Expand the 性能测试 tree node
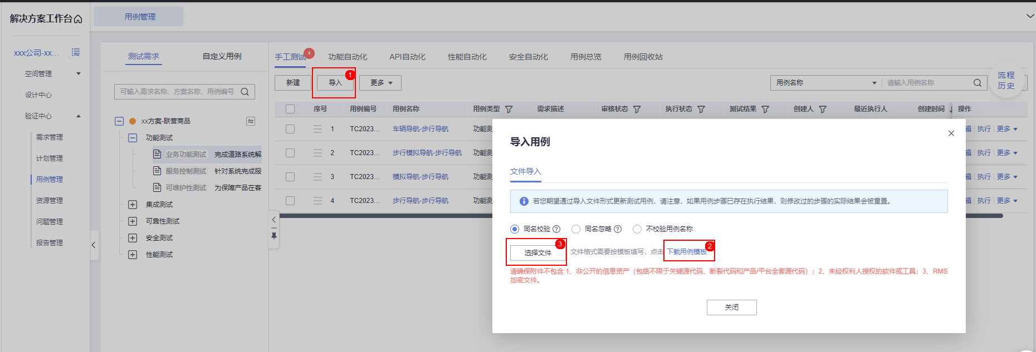Viewport: 1036px width, 352px height. pyautogui.click(x=133, y=255)
